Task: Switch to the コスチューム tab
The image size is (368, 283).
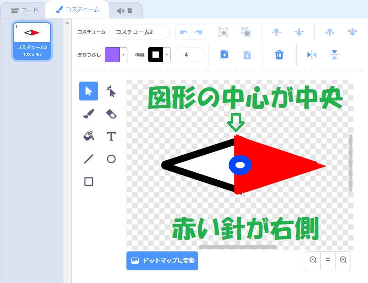Action: (x=77, y=9)
